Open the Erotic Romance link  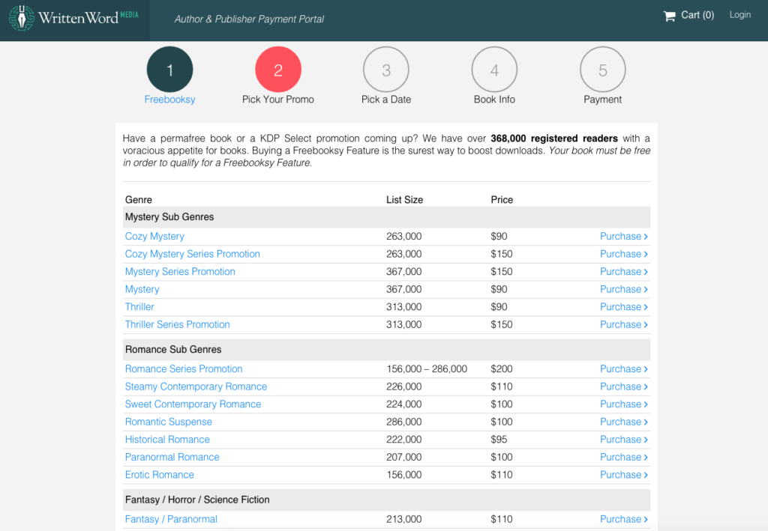coord(159,474)
